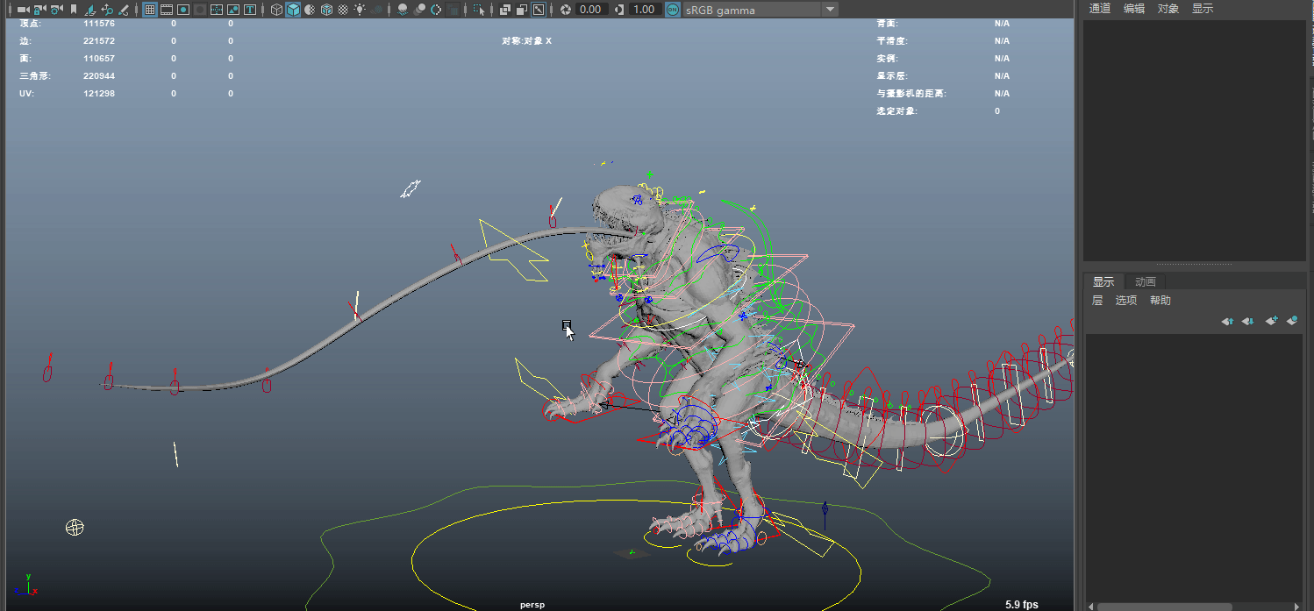Click the image plane icon
The height and width of the screenshot is (611, 1314).
click(x=89, y=10)
